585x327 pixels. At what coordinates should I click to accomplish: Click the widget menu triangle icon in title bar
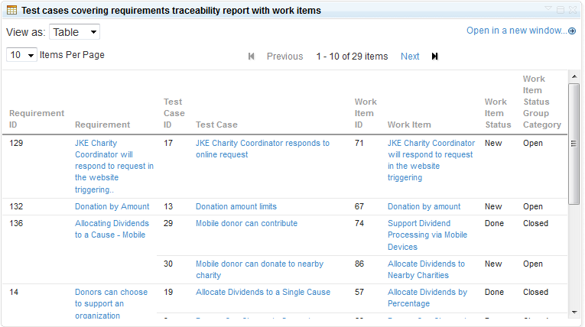(548, 9)
